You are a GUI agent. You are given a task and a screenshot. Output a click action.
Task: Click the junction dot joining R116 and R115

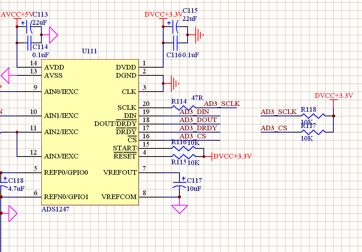coord(204,157)
